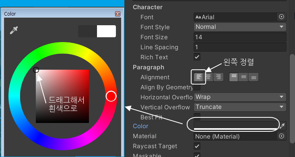Click the Inspector vertical scrollbar

(292, 99)
